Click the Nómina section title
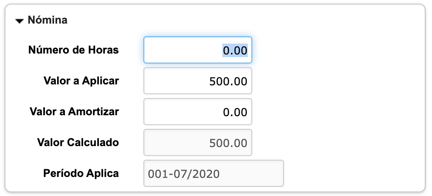432x196 pixels. point(48,20)
